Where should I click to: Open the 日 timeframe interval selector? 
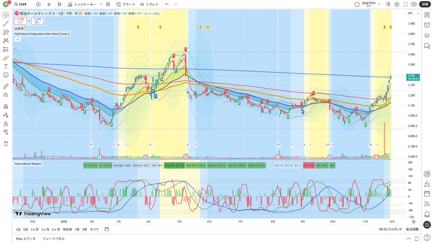click(x=49, y=4)
